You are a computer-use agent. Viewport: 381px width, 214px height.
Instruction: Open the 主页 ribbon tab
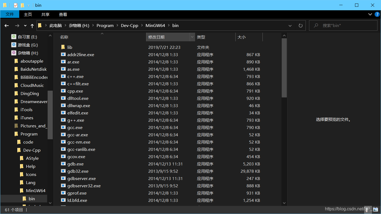pos(28,14)
